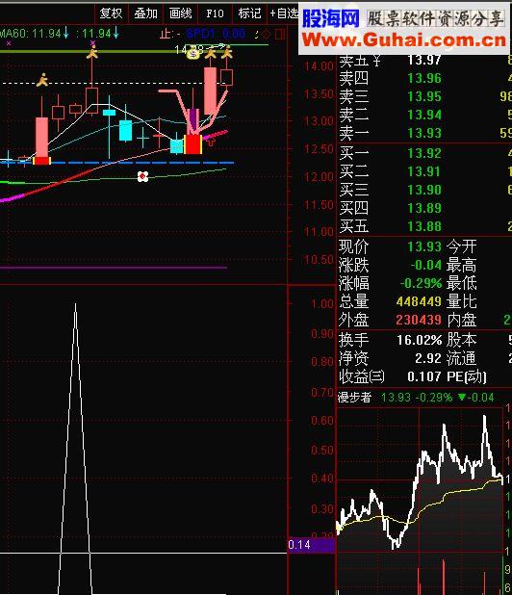The width and height of the screenshot is (512, 595).
Task: Click the 涨跌 -0.04 change value
Action: pos(426,265)
